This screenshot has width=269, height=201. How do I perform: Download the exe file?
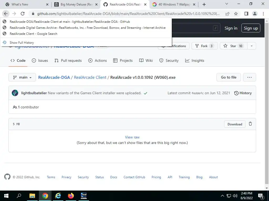(235, 124)
